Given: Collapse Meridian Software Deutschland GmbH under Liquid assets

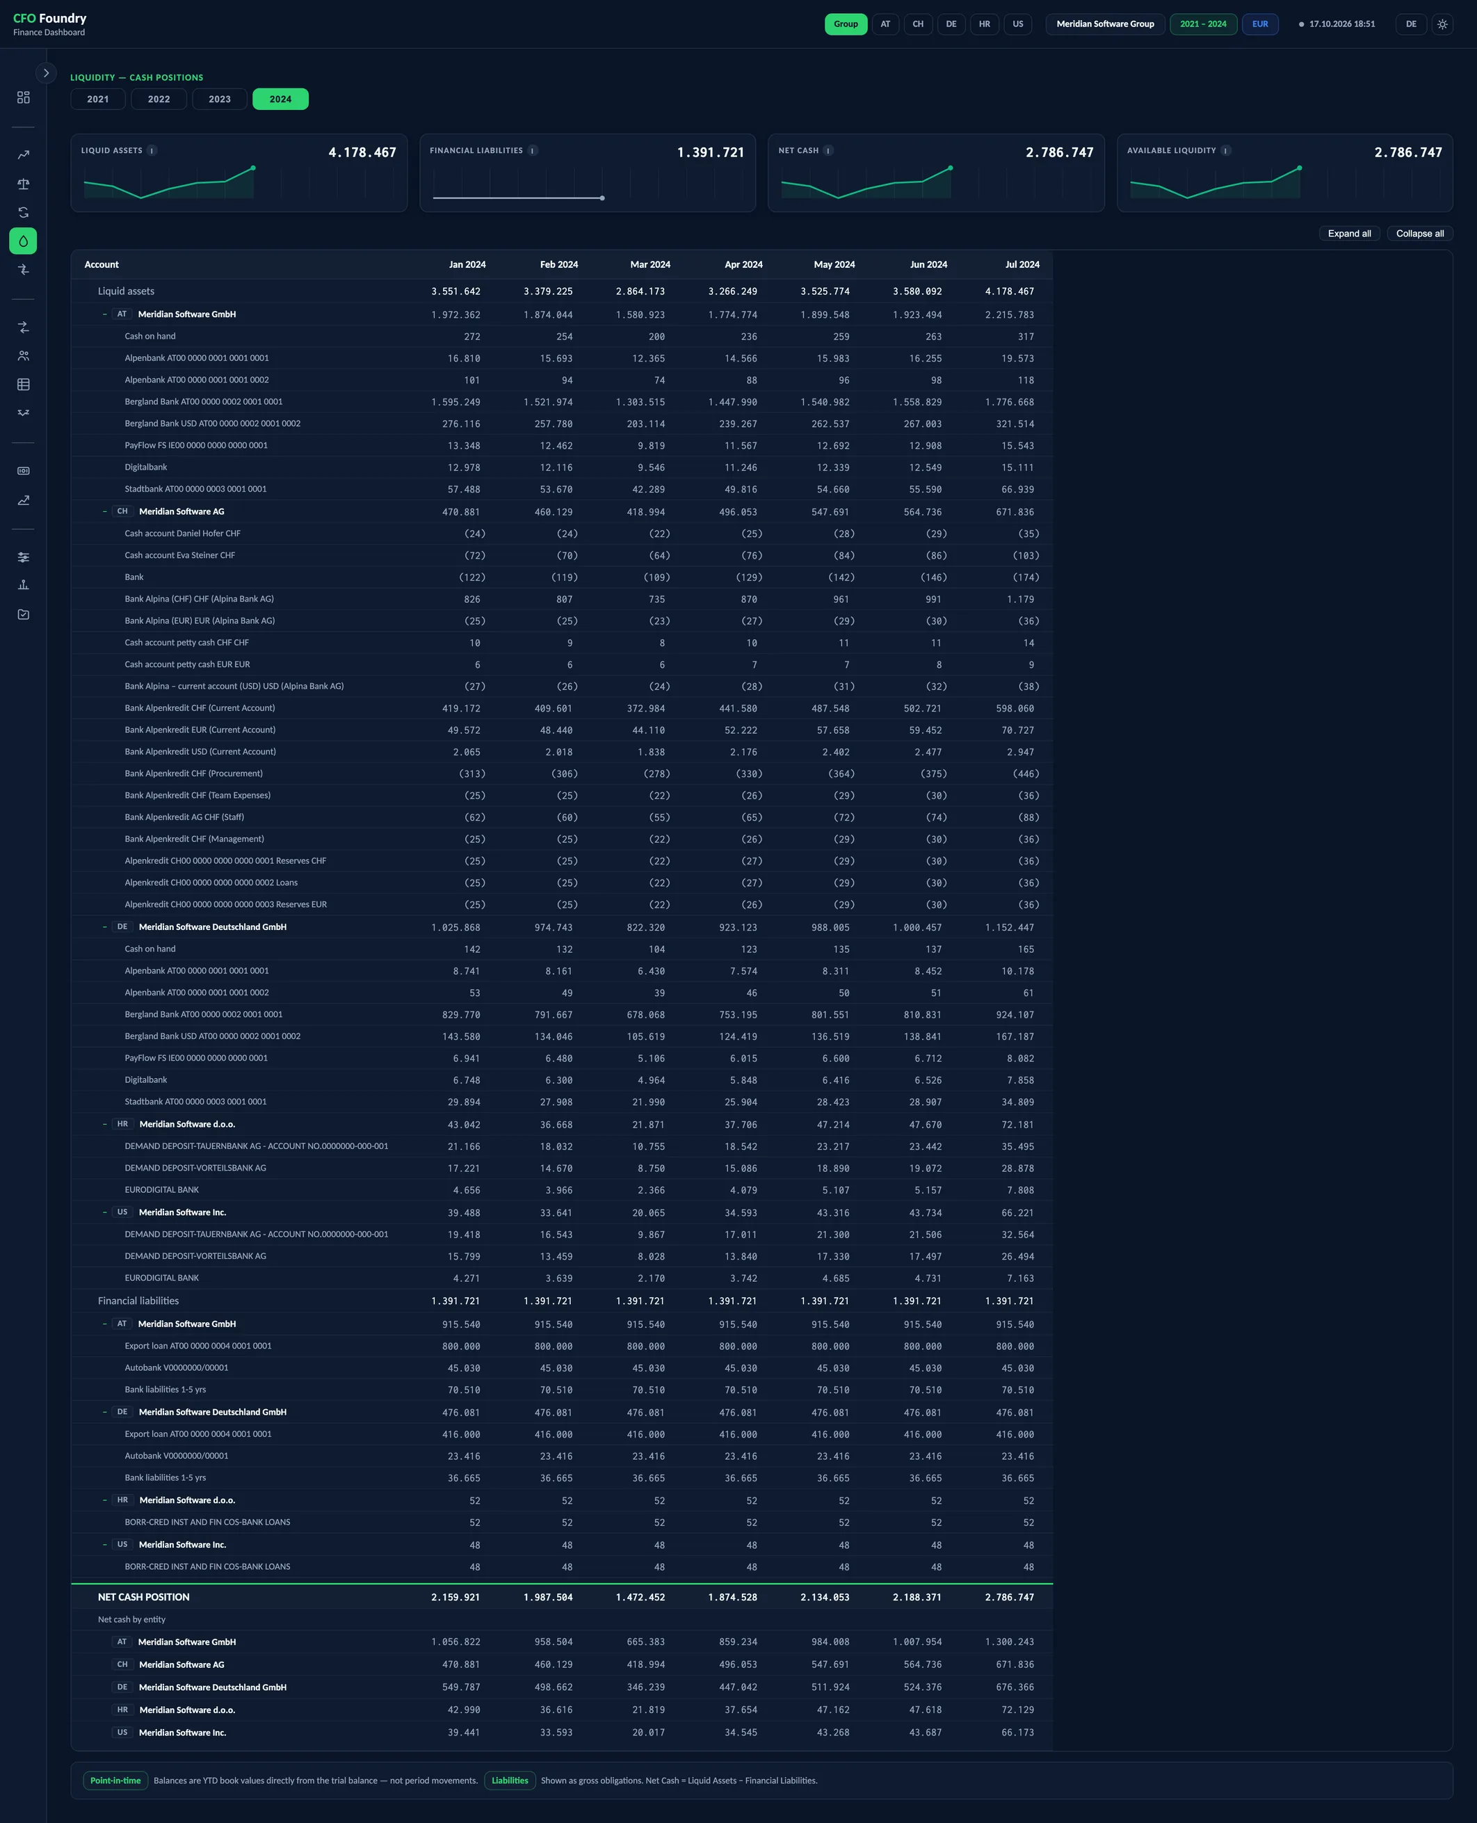Looking at the screenshot, I should tap(104, 927).
